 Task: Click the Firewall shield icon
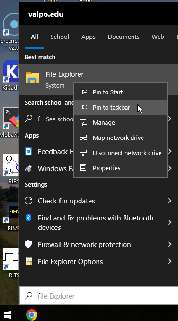28,244
